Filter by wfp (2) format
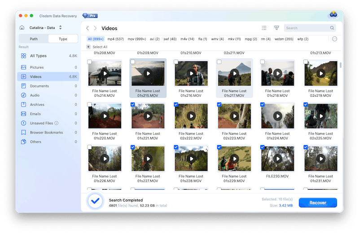Viewport: 359px width, 233px height. (303, 39)
